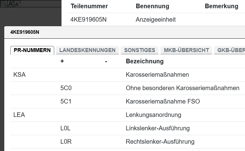Click the KSA group row
Image resolution: width=245 pixels, height=151 pixels.
[x=19, y=75]
